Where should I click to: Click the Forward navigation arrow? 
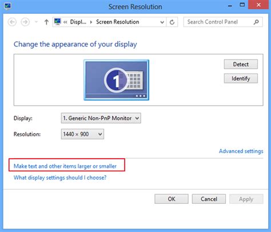[25, 22]
